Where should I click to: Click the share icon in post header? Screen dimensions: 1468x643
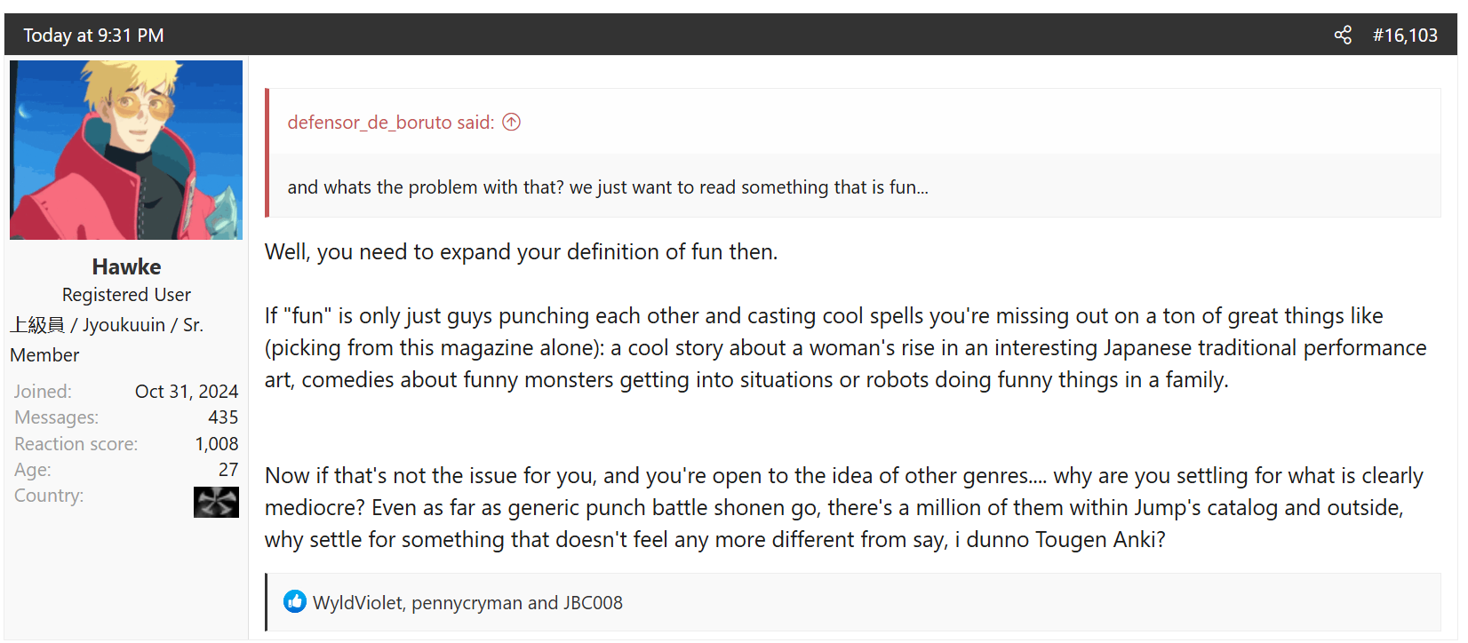1343,36
